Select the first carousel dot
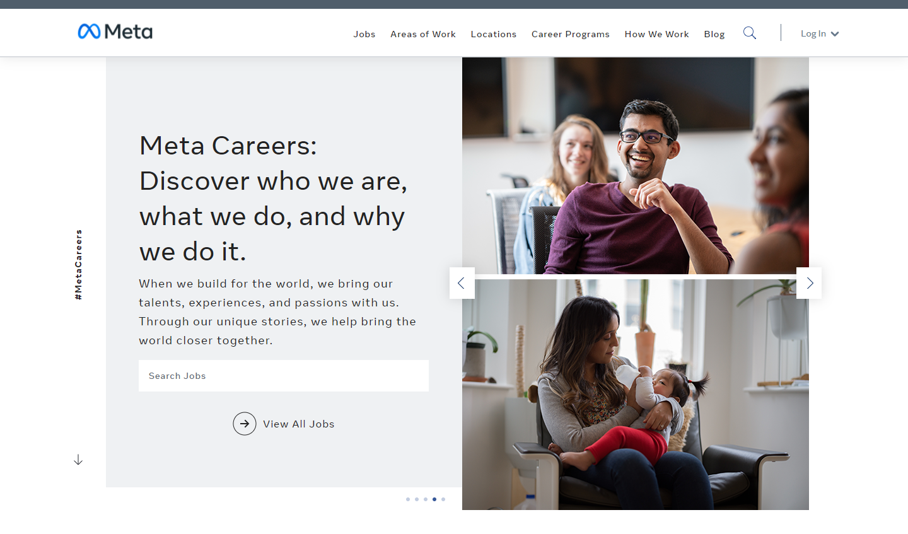 (x=408, y=499)
